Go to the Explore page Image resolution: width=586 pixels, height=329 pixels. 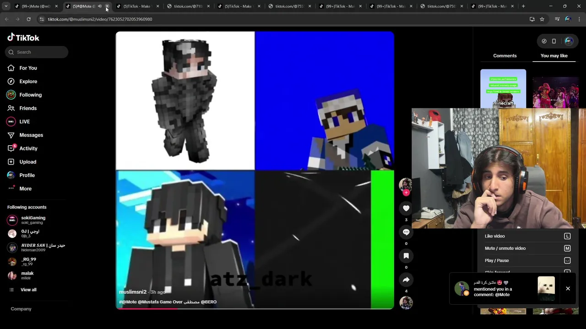28,81
